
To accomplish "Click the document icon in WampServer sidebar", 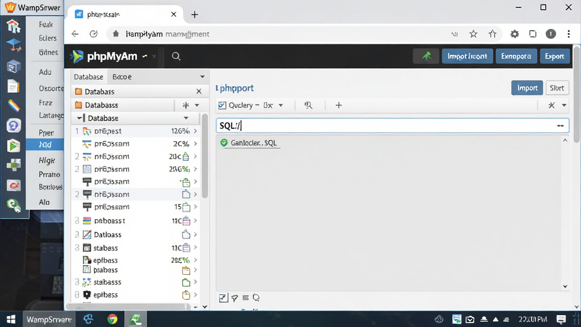I will pos(14,86).
